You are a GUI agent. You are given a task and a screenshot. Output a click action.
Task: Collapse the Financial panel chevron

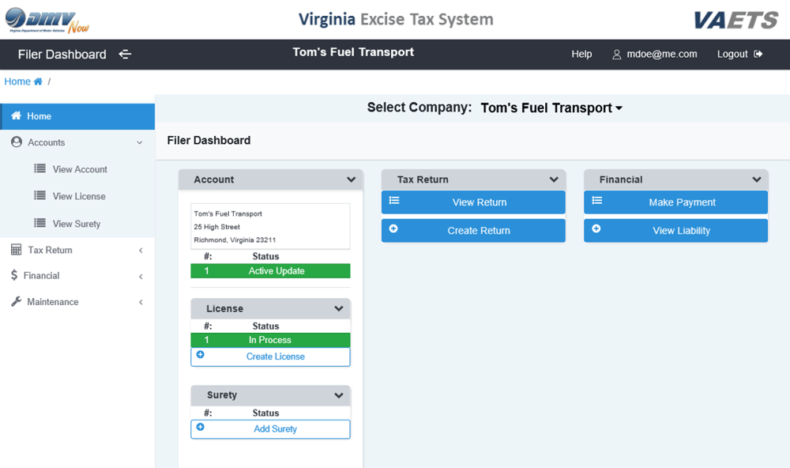(x=756, y=179)
